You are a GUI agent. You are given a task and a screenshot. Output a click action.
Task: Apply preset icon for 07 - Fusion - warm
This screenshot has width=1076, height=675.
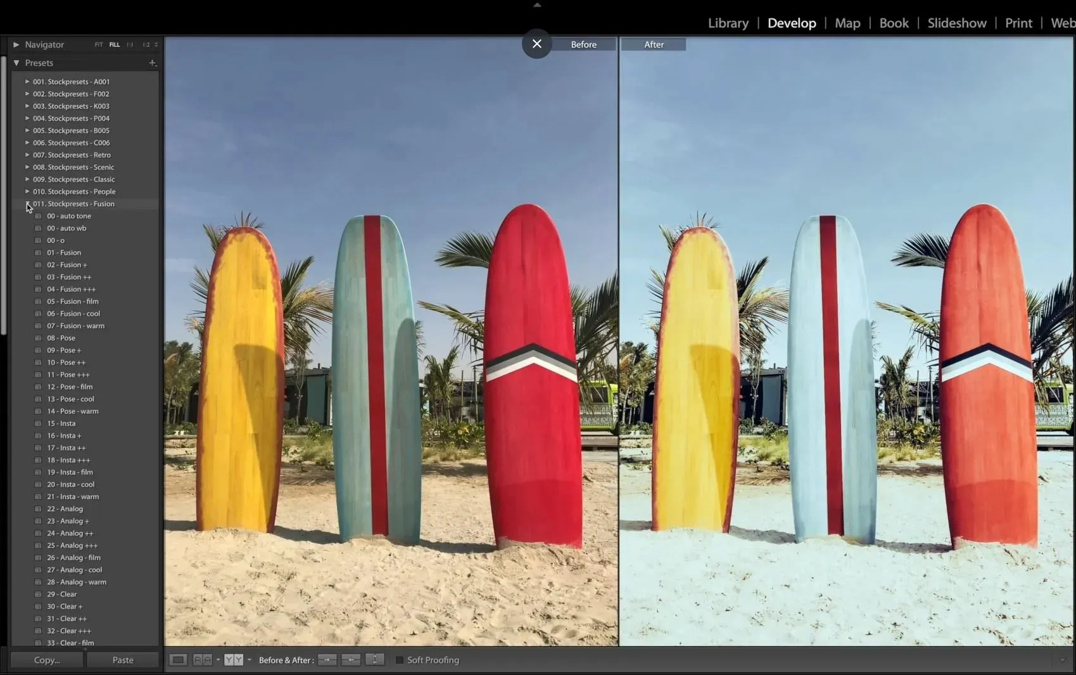(38, 326)
